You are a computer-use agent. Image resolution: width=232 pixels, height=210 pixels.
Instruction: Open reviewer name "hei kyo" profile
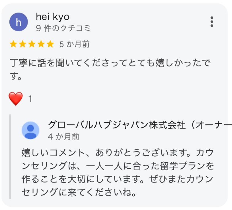click(53, 17)
